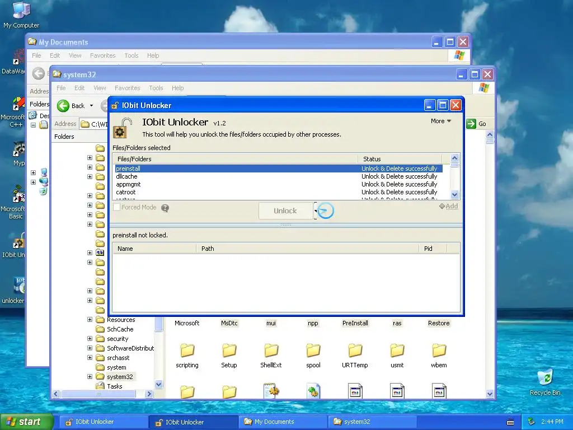Select the catroot row
This screenshot has width=573, height=430.
point(279,192)
